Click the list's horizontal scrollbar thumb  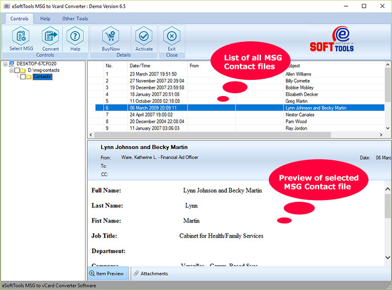212,135
